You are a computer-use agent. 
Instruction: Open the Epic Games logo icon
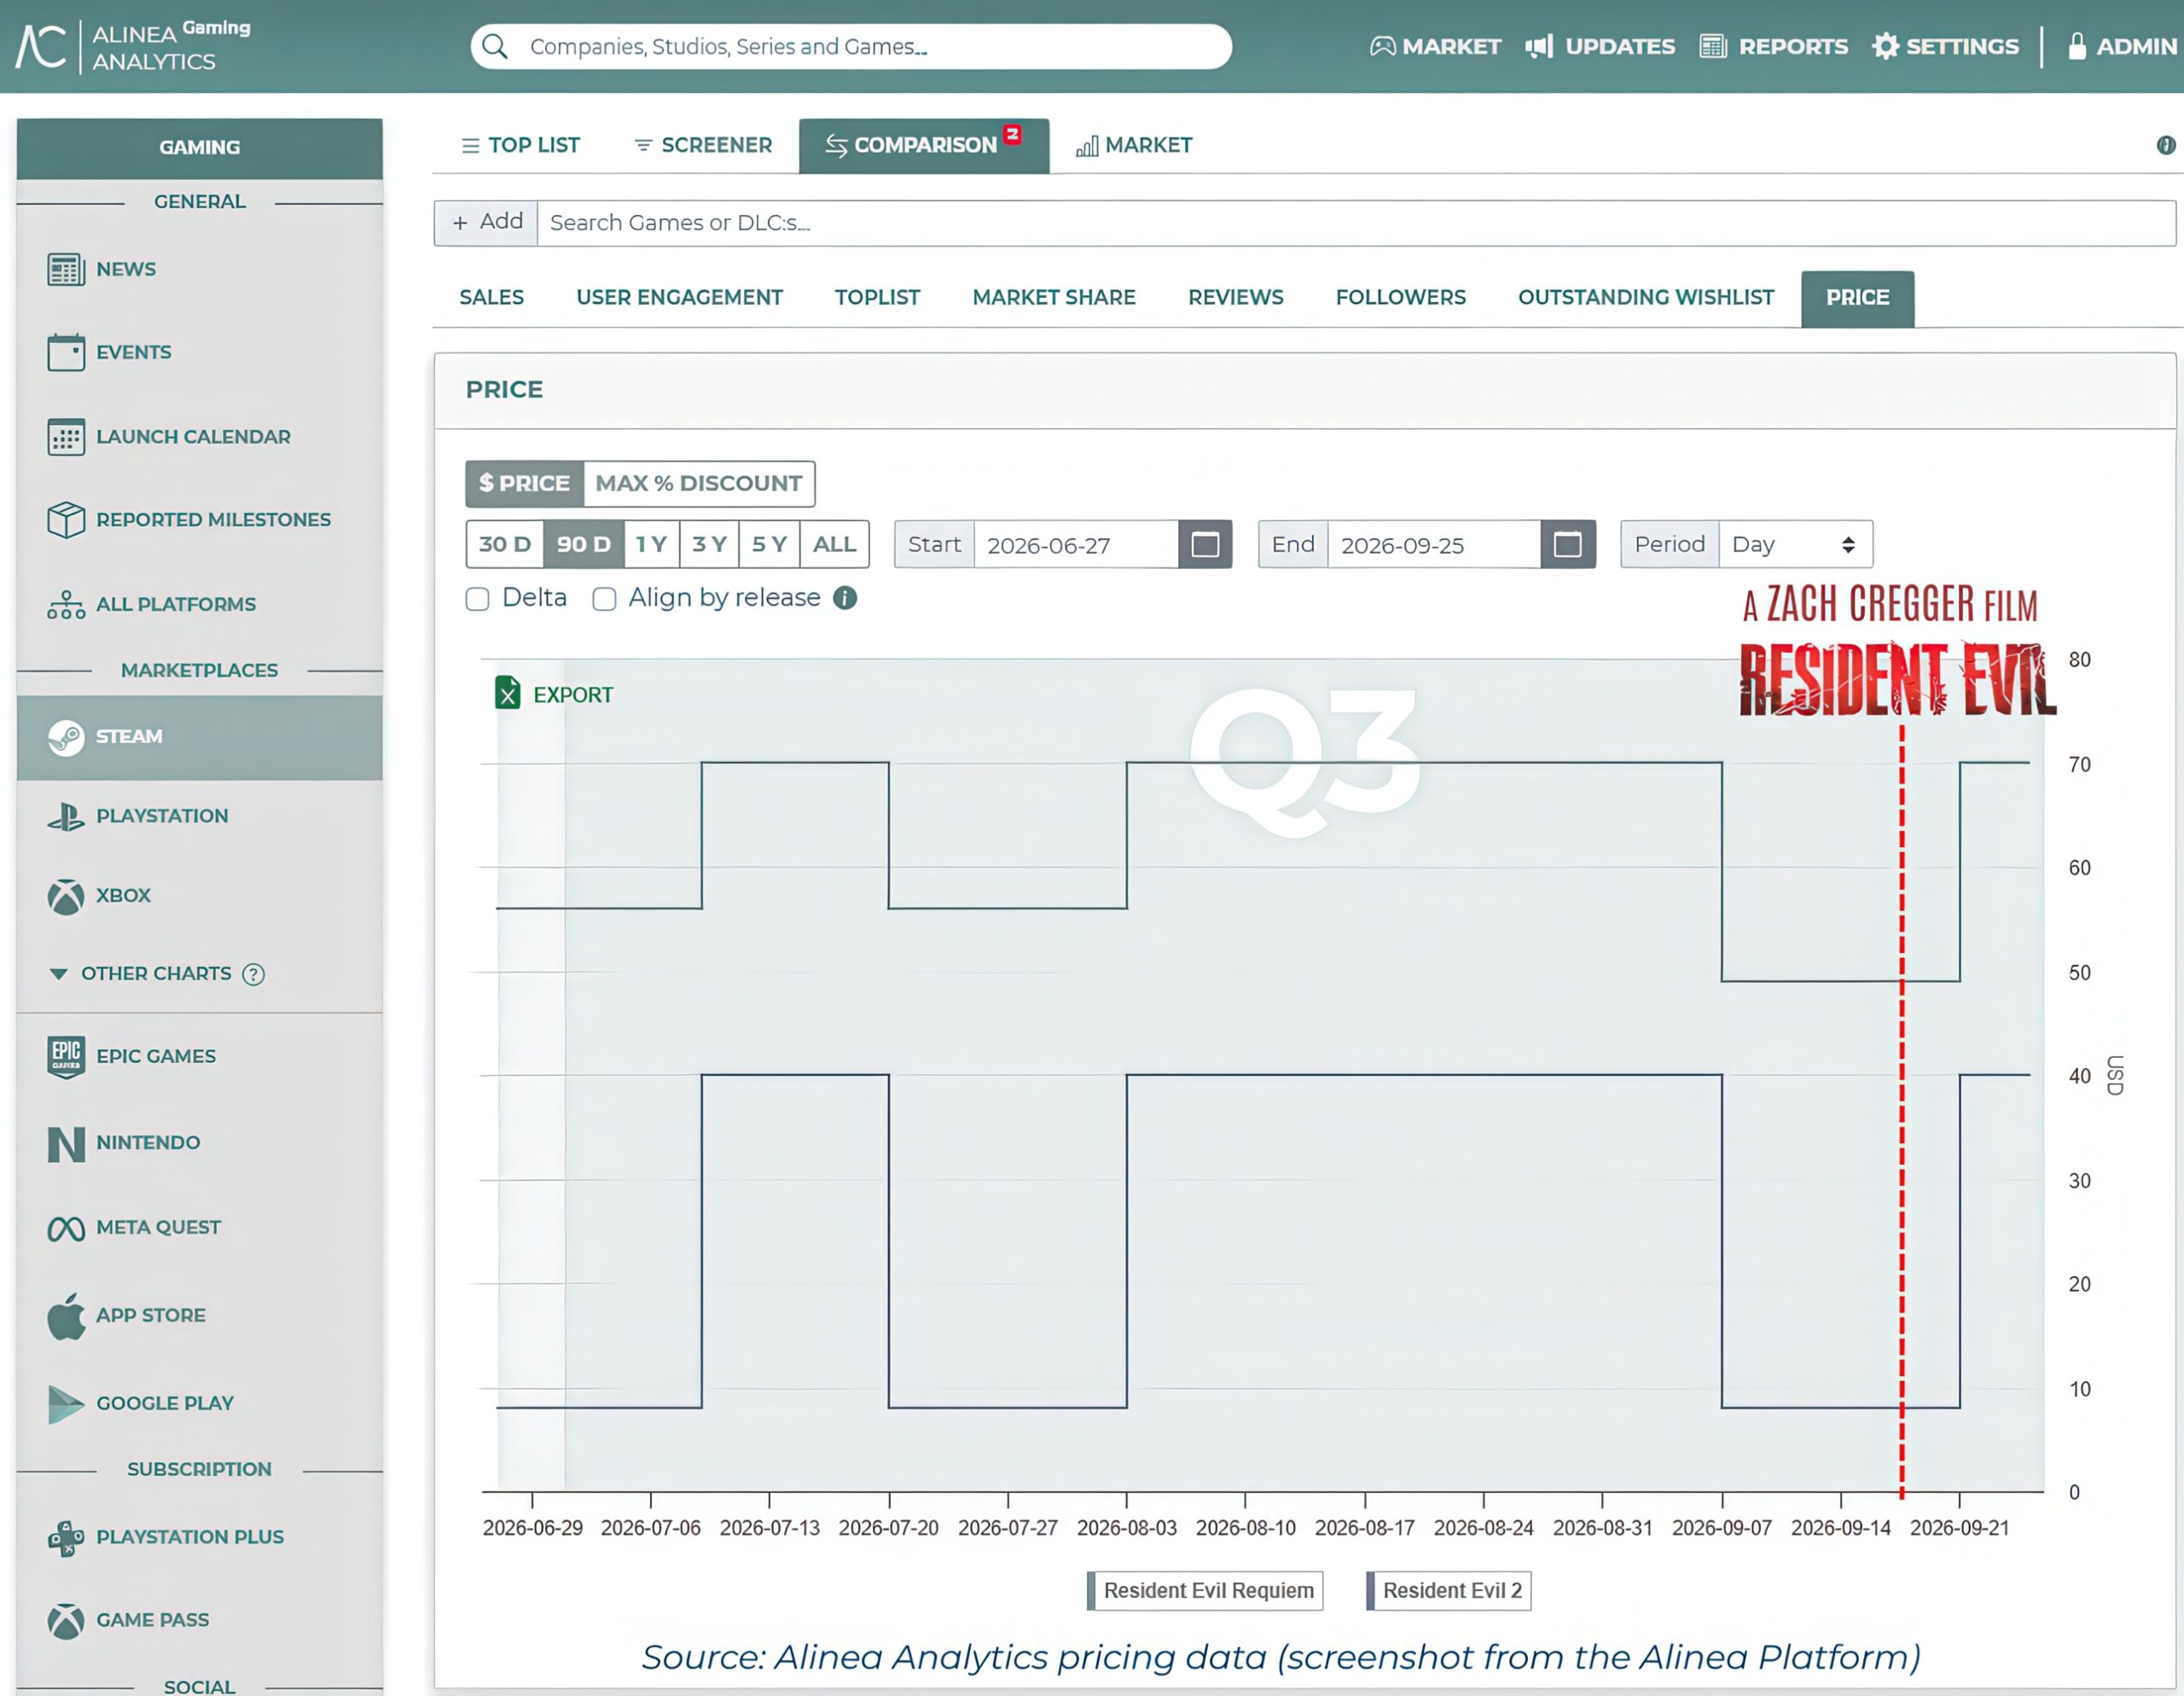coord(66,1056)
